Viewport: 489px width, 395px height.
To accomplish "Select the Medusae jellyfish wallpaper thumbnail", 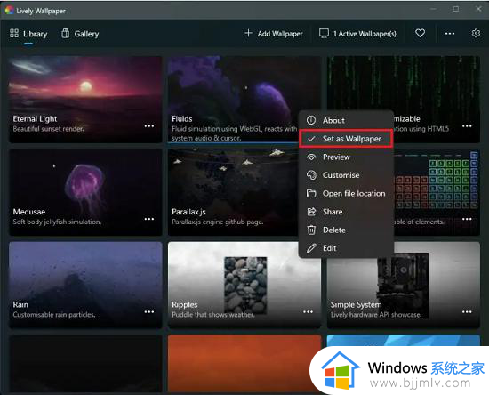I will [85, 192].
